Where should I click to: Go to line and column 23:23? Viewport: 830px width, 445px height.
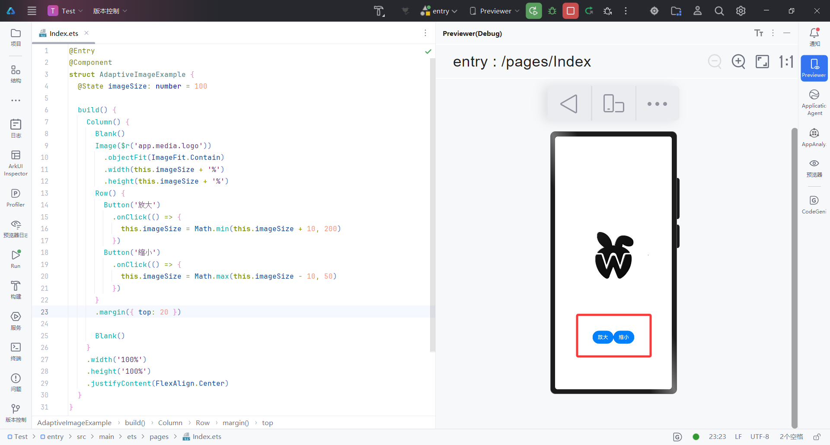[x=718, y=437]
